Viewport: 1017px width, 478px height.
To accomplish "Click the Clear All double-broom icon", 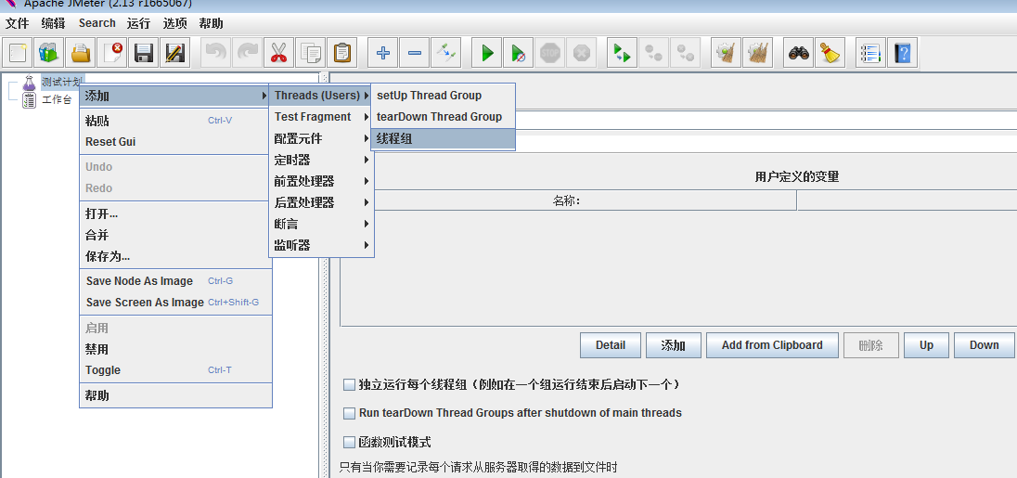I will coord(757,53).
